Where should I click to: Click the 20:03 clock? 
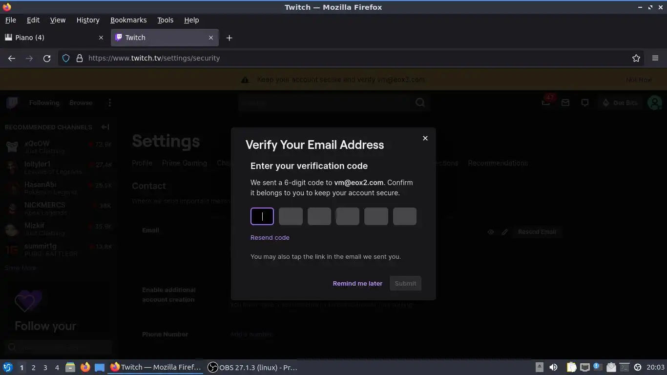click(x=655, y=367)
